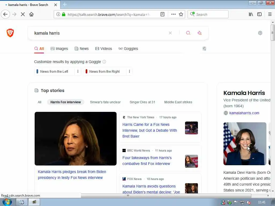This screenshot has width=275, height=206.
Task: Open Harris Came for a Fox News Interview article
Action: [x=150, y=130]
